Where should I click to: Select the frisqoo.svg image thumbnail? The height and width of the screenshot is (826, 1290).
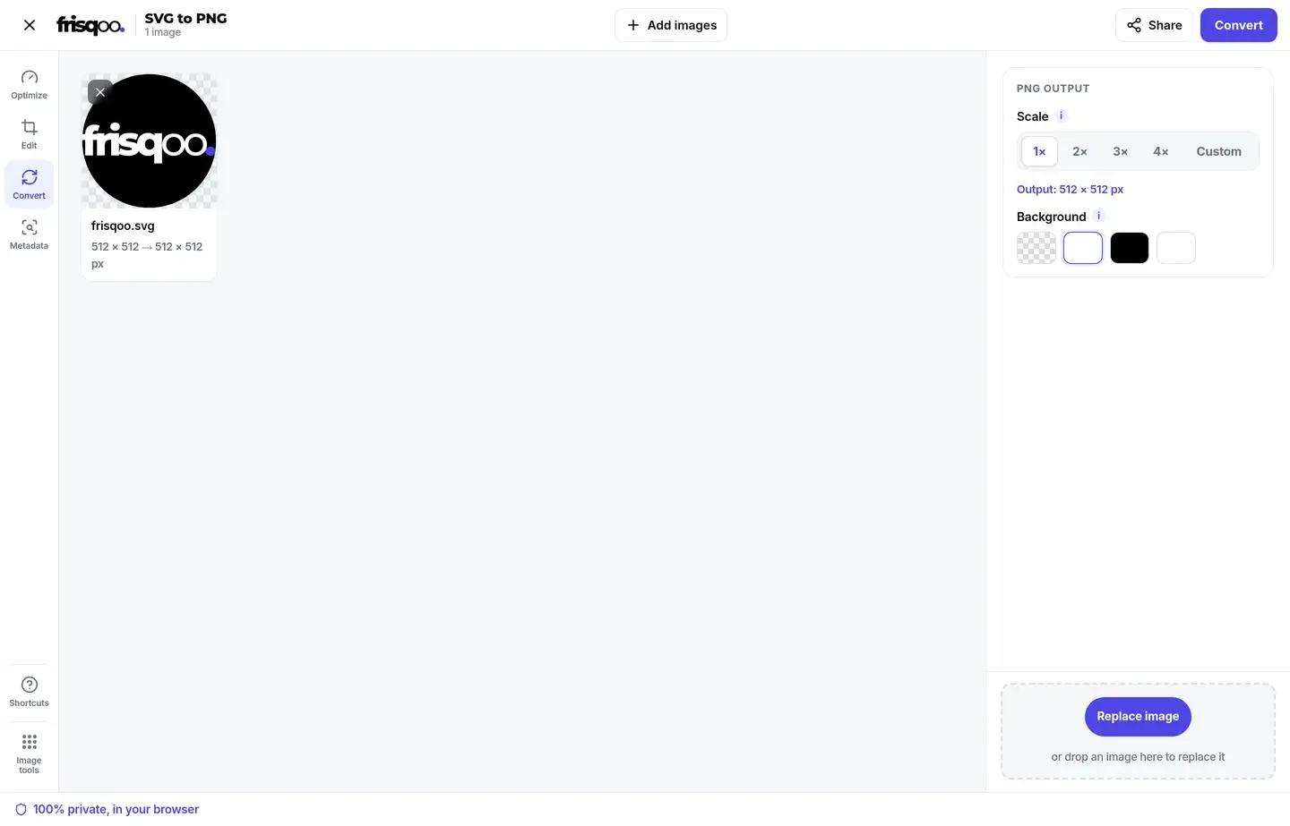click(149, 141)
